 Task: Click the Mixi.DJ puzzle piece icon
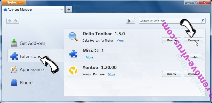click(73, 54)
